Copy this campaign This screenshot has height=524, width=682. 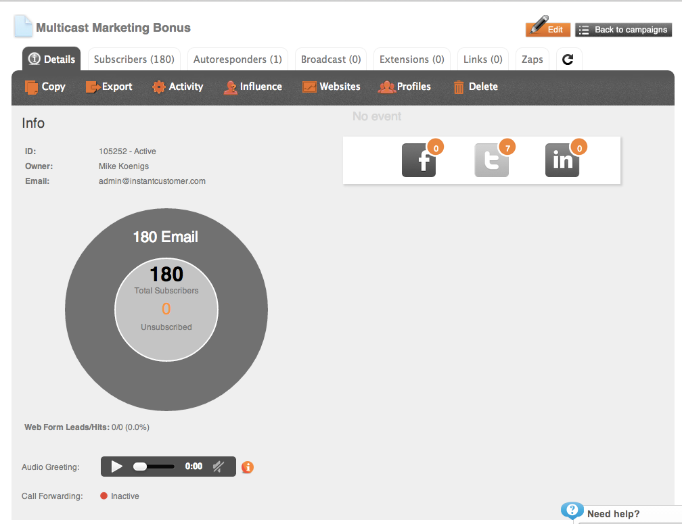[x=45, y=87]
